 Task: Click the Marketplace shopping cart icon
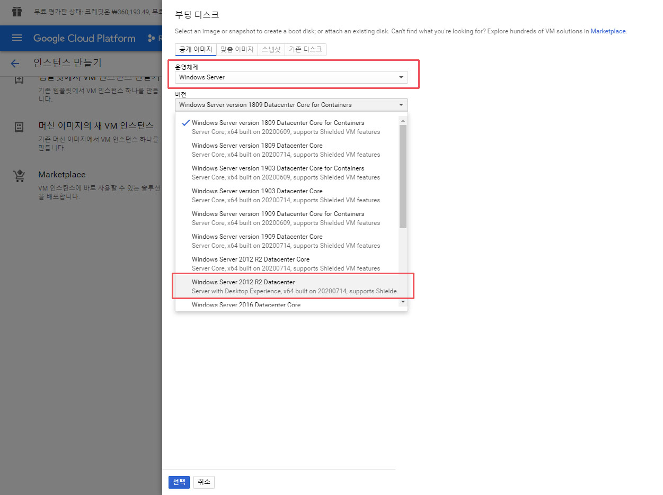19,176
